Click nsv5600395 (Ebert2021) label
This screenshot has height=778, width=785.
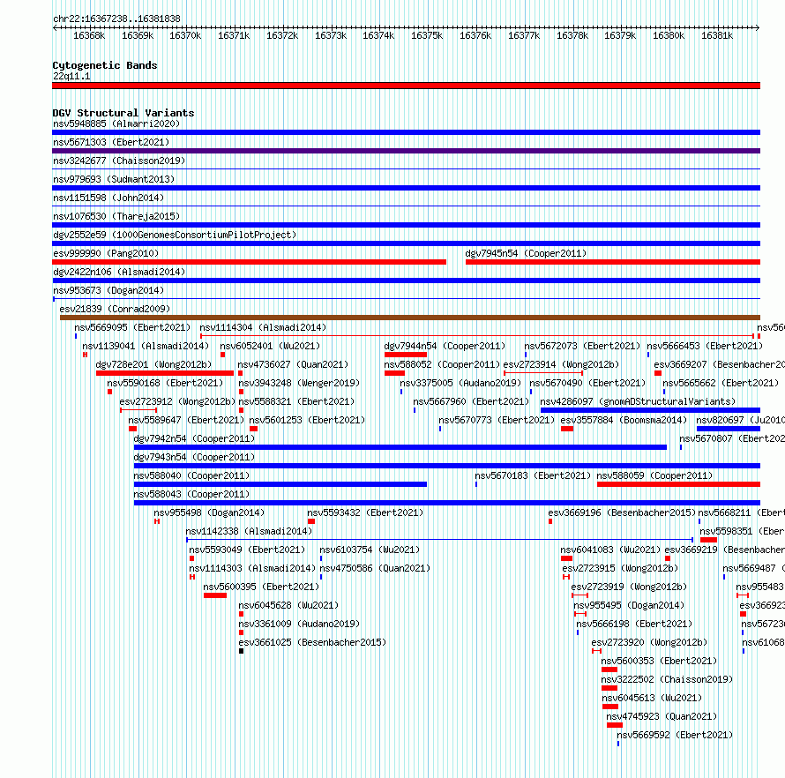click(x=261, y=587)
